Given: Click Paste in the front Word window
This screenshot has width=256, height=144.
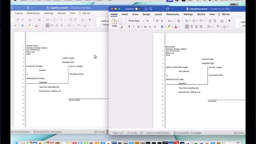Looking at the screenshot, I should (114, 23).
